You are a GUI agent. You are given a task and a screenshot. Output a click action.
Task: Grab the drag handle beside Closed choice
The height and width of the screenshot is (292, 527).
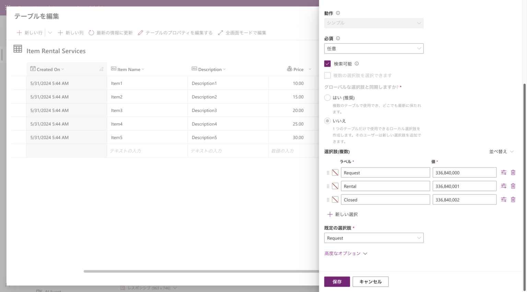coord(328,200)
